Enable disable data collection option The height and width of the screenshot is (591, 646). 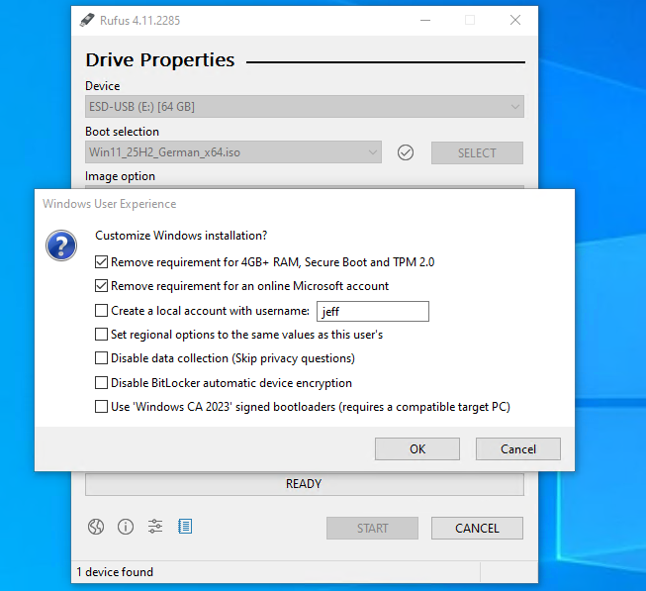point(102,358)
